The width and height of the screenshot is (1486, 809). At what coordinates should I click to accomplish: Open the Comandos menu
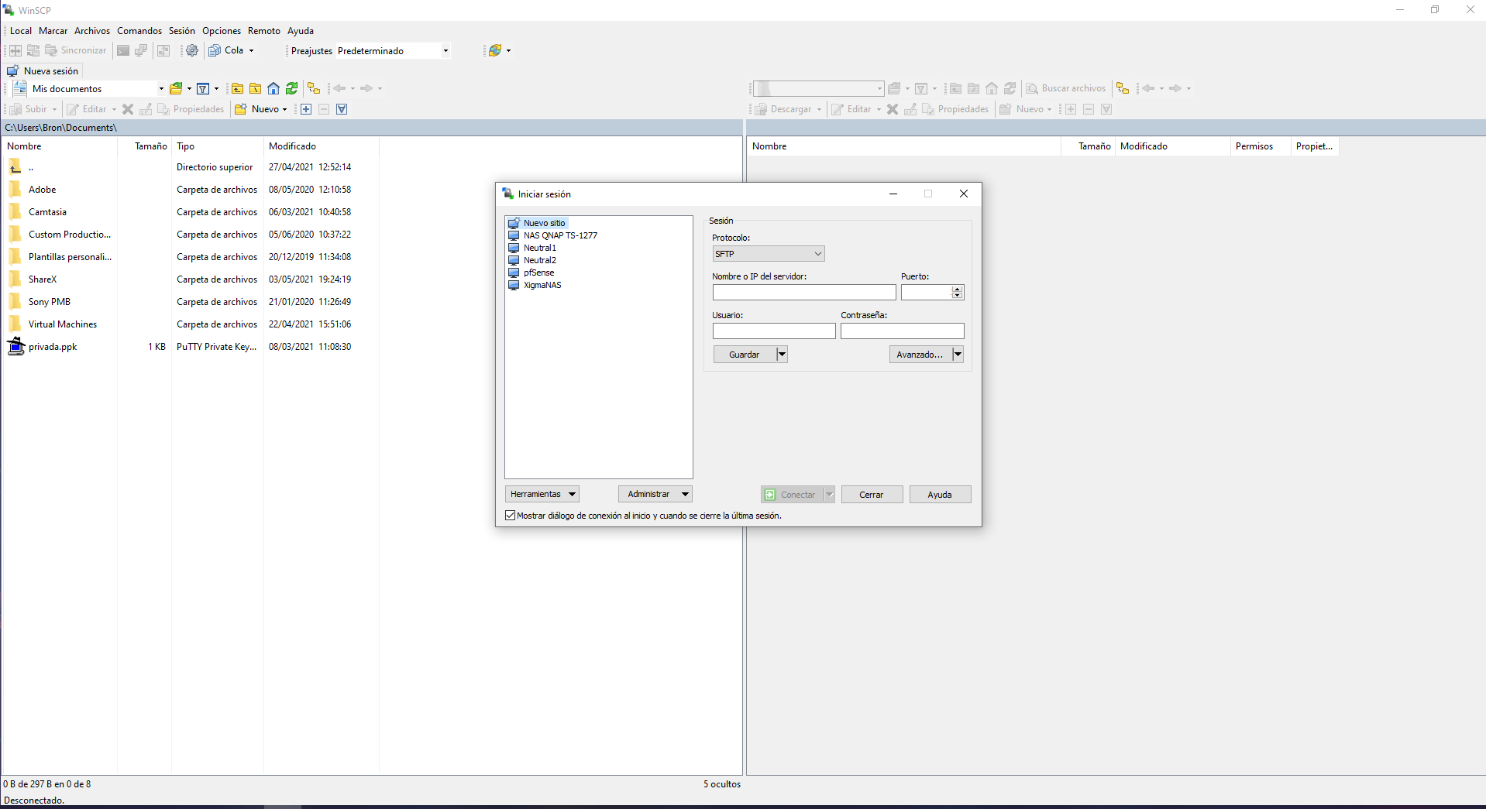coord(139,31)
